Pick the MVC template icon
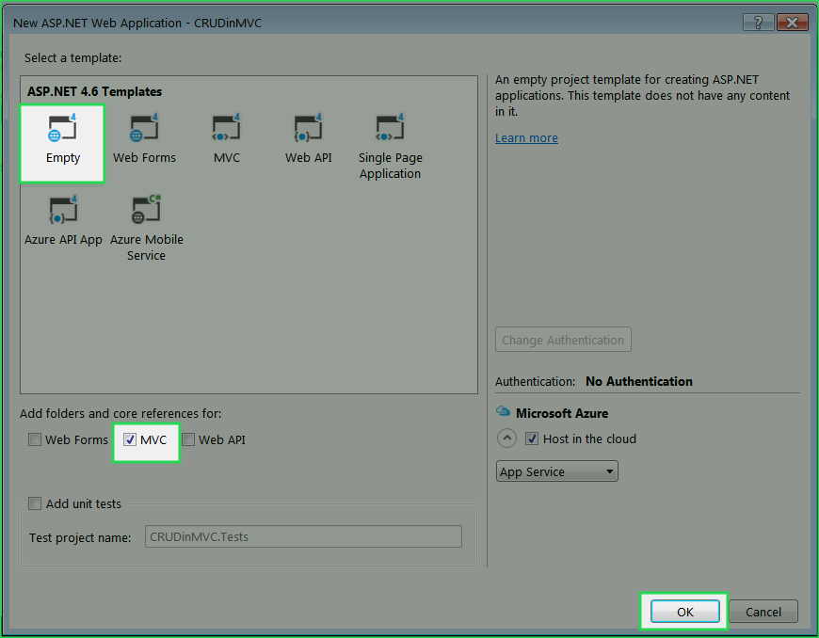Viewport: 819px width, 638px height. pyautogui.click(x=226, y=128)
